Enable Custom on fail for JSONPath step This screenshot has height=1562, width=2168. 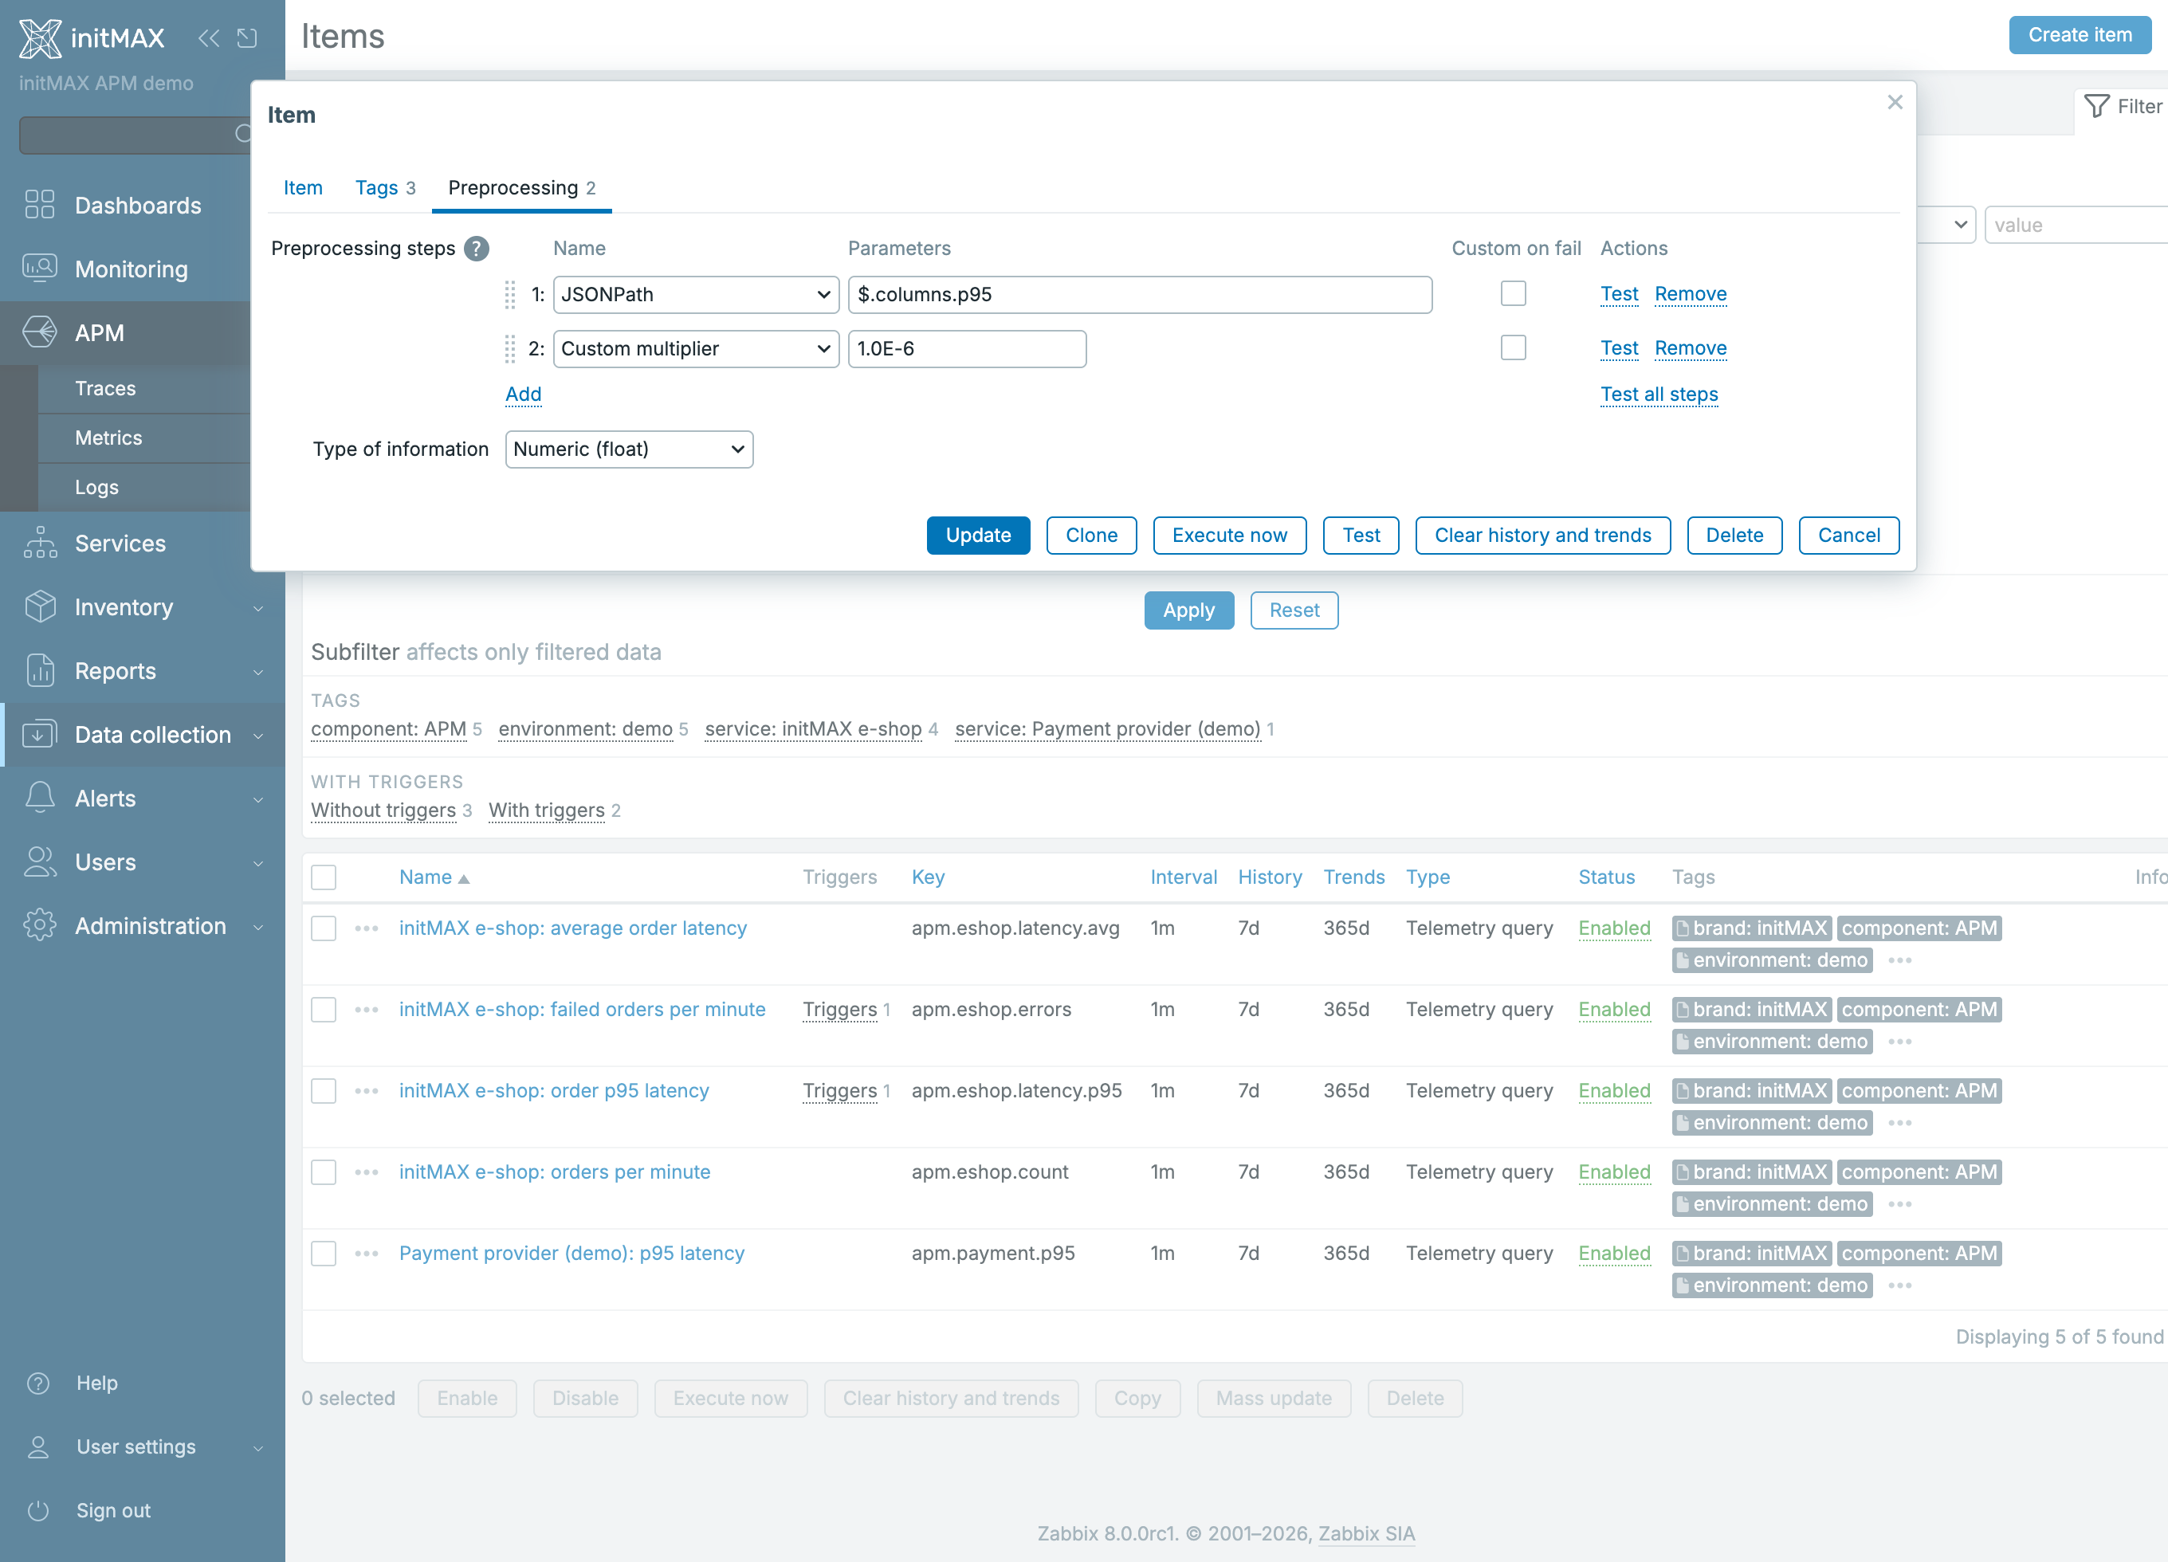point(1513,293)
